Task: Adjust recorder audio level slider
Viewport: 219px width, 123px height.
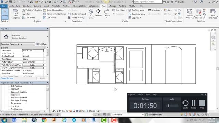Action: click(x=169, y=106)
